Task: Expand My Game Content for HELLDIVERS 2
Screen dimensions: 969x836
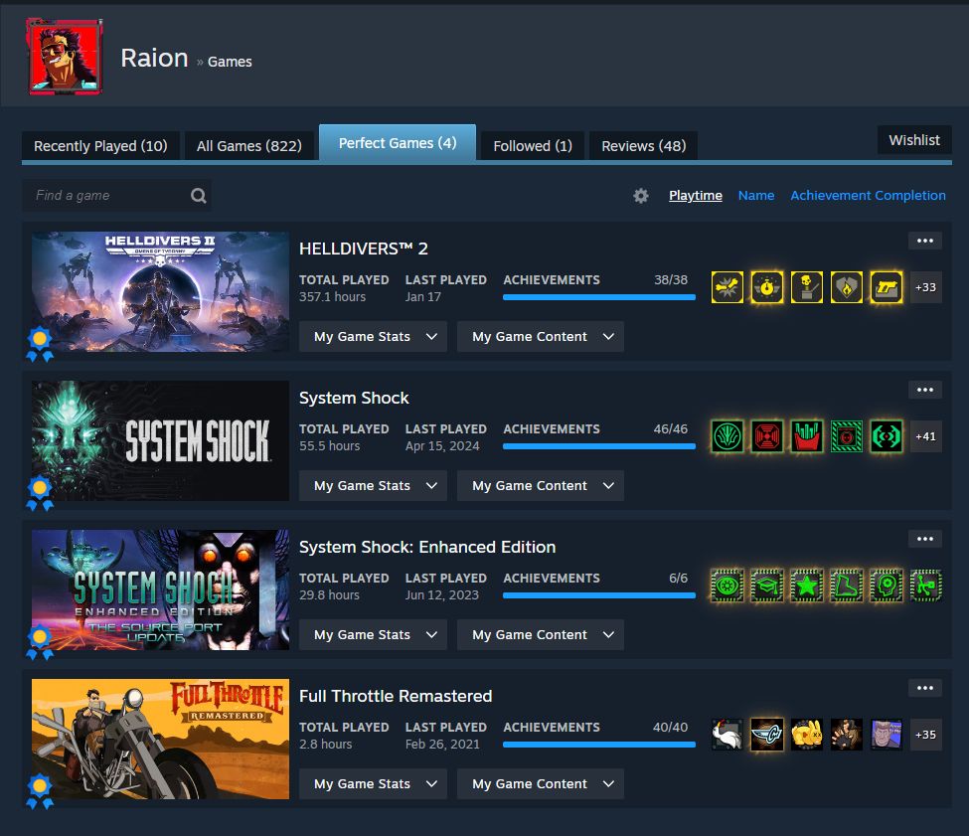Action: click(540, 337)
